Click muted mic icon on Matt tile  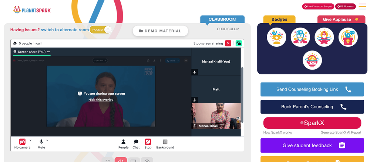pos(195,100)
